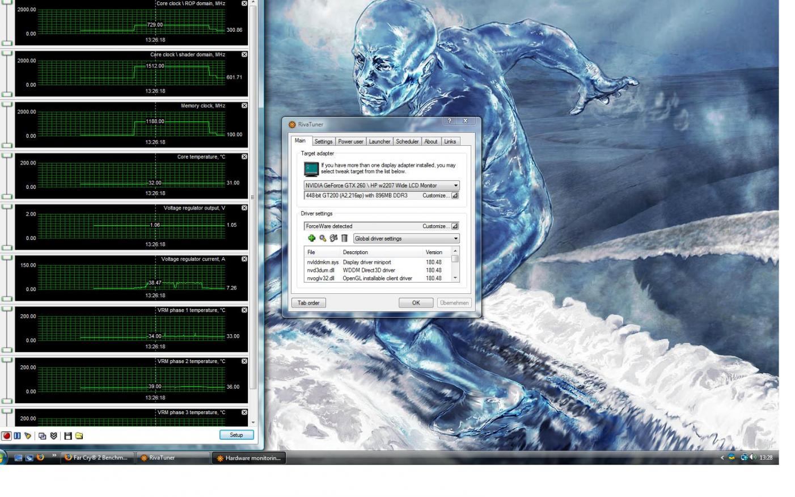795x497 pixels.
Task: Select nvoglv32.dll row in driver list
Action: 378,278
